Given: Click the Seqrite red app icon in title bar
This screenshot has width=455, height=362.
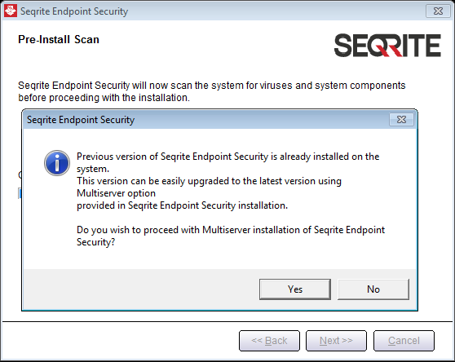Looking at the screenshot, I should tap(11, 11).
